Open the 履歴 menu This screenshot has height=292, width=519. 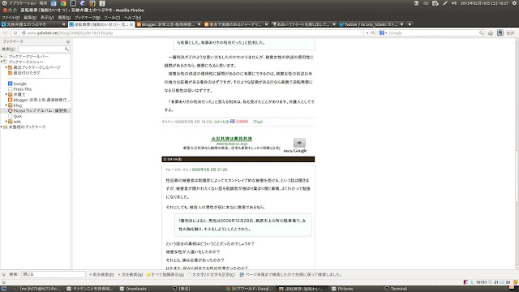click(x=64, y=18)
